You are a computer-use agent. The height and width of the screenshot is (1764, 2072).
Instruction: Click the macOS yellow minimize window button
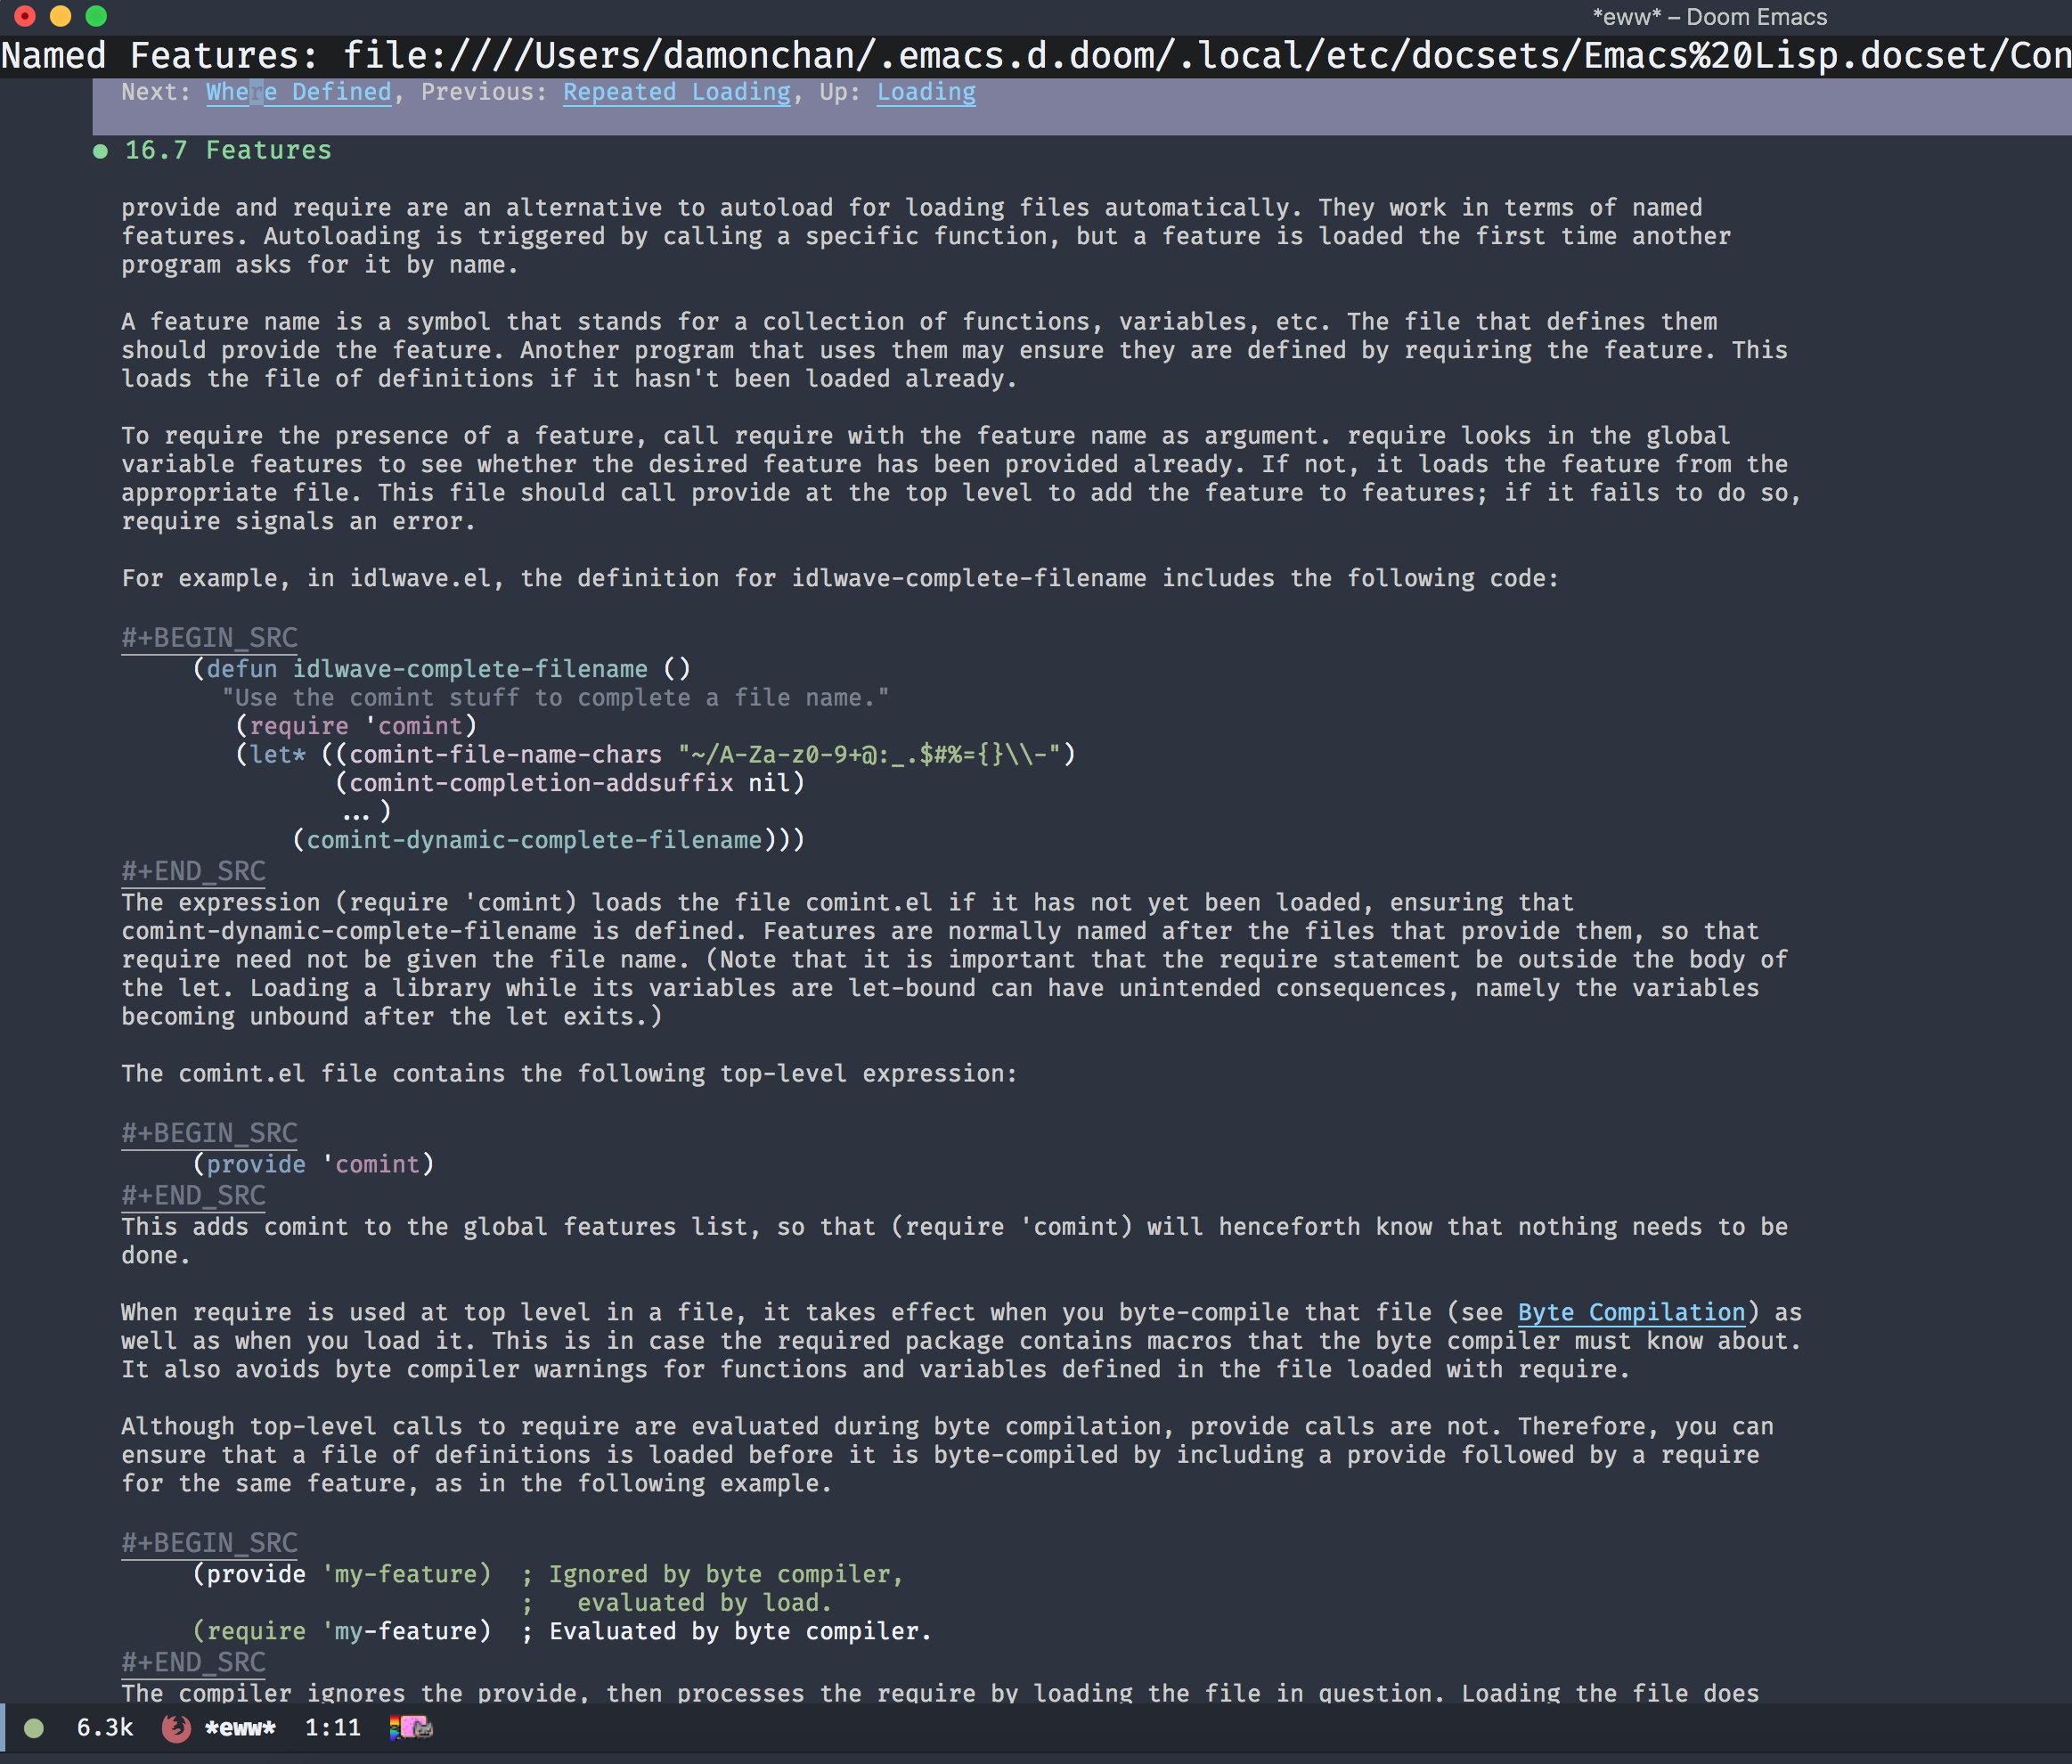(60, 16)
